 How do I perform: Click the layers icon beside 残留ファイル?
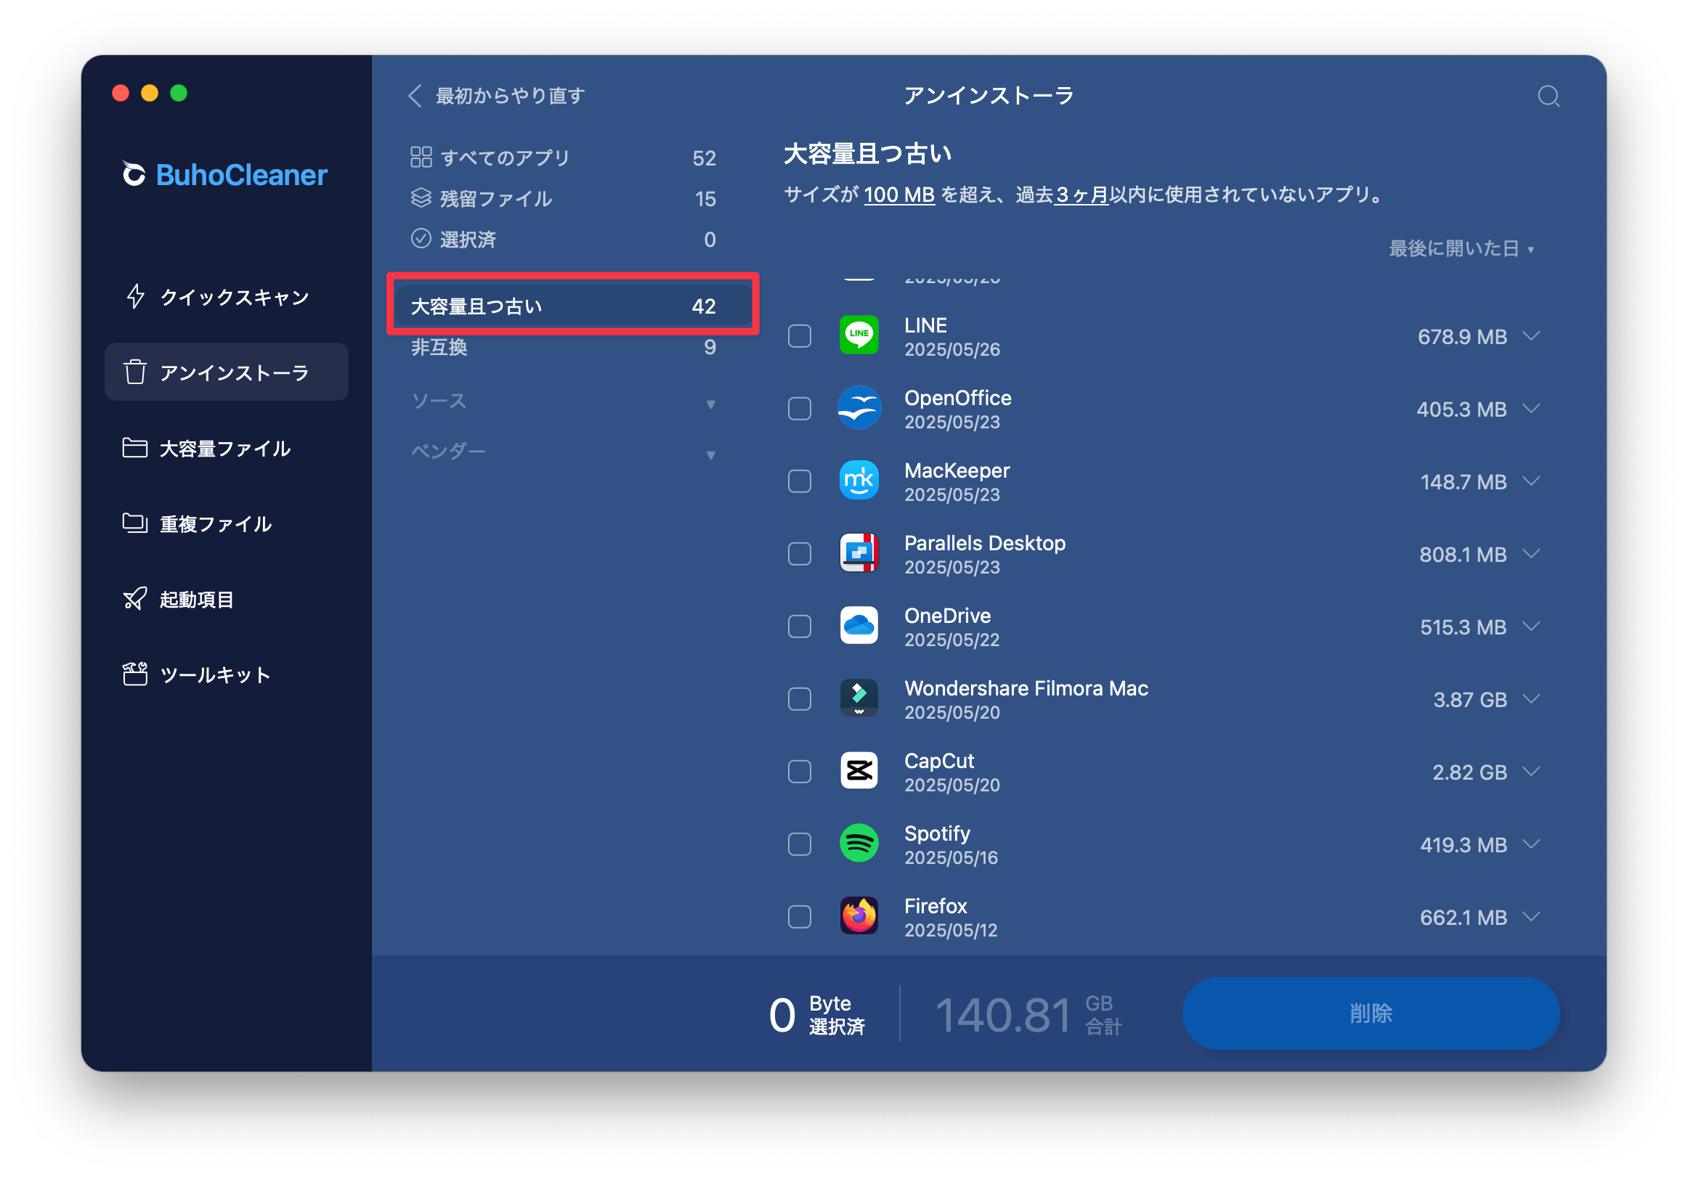(421, 197)
